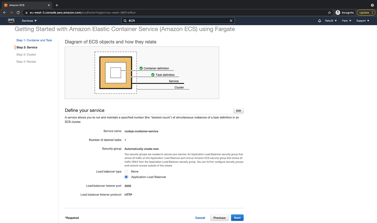Click the listener protocol value HTTP
This screenshot has width=377, height=223.
128,195
